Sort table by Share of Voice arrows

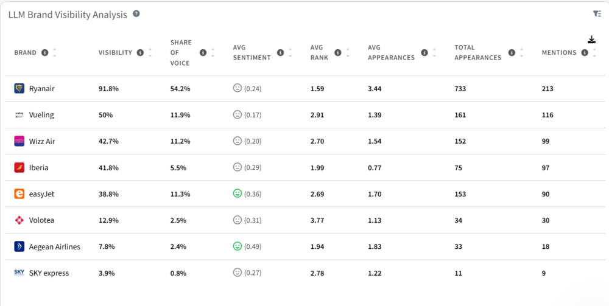tap(213, 52)
